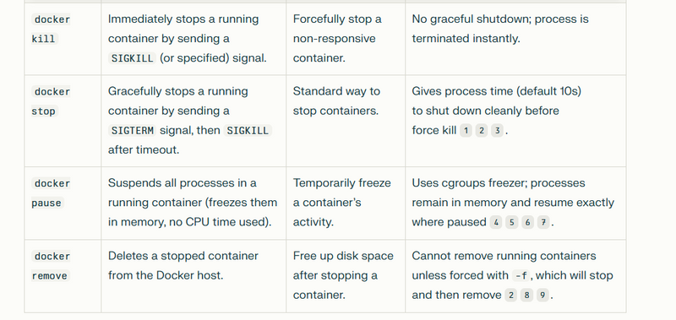Click the 'docker kill' command chip
The image size is (676, 320).
pos(51,29)
